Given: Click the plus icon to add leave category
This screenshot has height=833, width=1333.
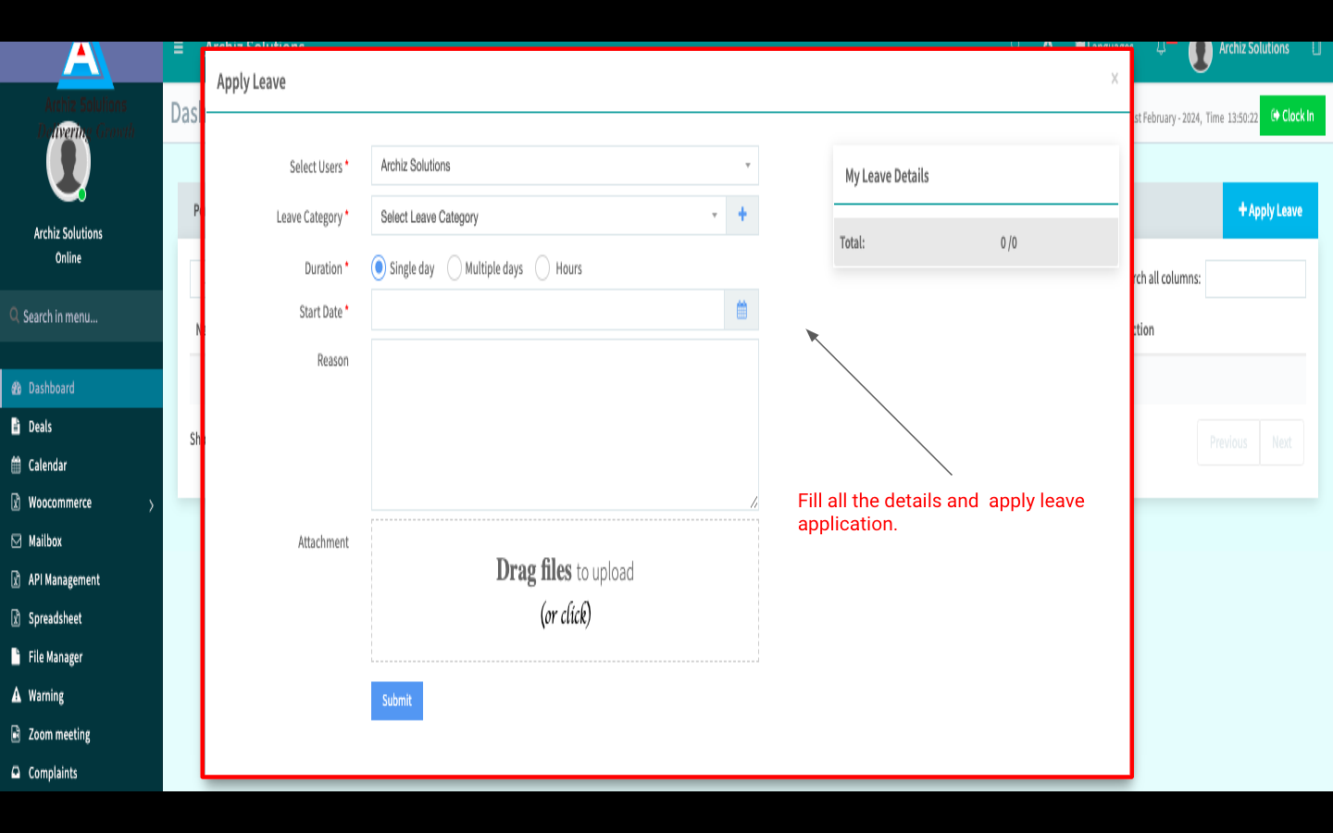Looking at the screenshot, I should pos(742,215).
